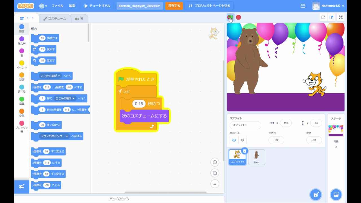Click choose a sprite cat button
The height and width of the screenshot is (203, 361).
point(316,195)
